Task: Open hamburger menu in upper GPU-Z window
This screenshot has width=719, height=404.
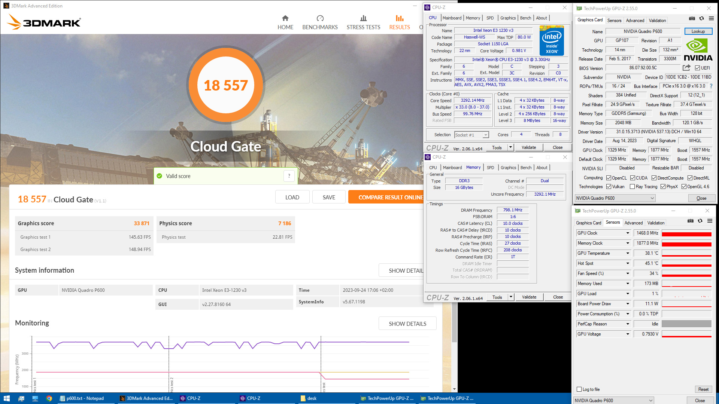Action: 711,18
